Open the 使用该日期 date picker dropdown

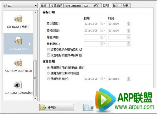click(x=103, y=79)
